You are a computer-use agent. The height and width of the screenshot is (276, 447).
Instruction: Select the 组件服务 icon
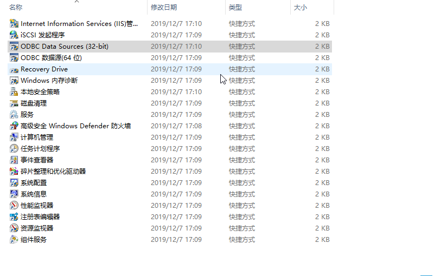14,240
